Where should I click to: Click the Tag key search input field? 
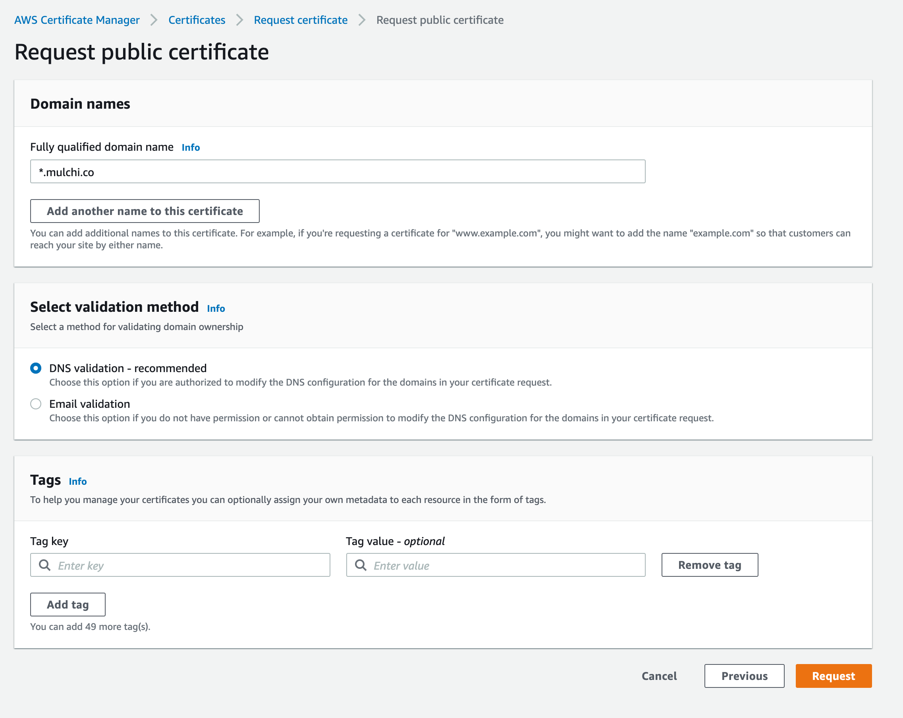[180, 565]
